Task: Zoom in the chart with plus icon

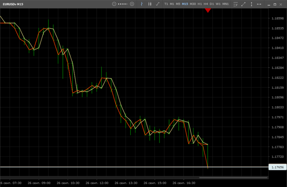Action: (132, 4)
